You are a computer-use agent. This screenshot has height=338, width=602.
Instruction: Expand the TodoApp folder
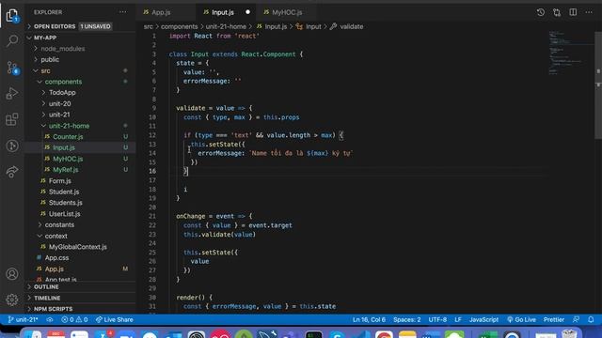[81, 93]
